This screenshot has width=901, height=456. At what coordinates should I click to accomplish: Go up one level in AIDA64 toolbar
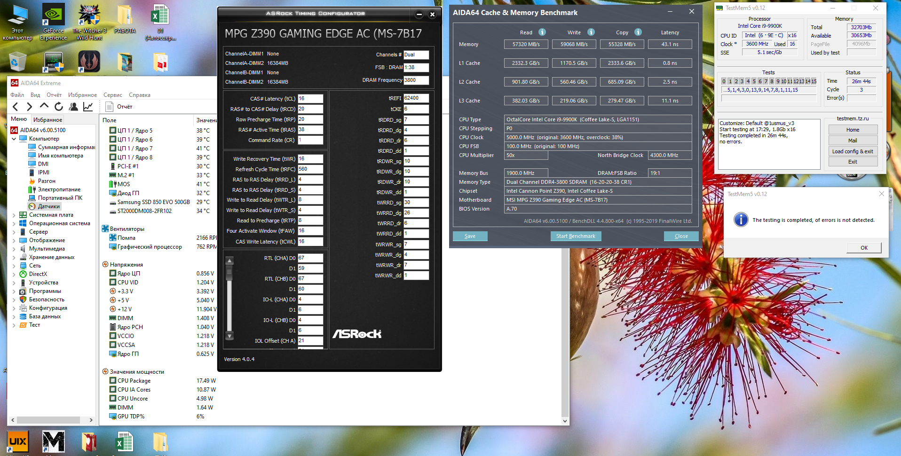(44, 106)
